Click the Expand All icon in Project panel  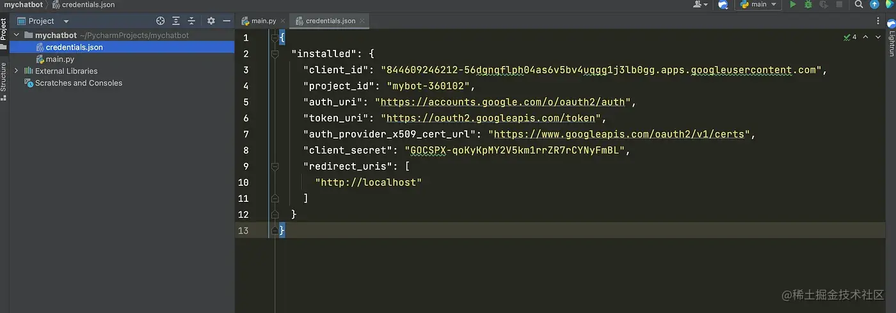pyautogui.click(x=176, y=21)
